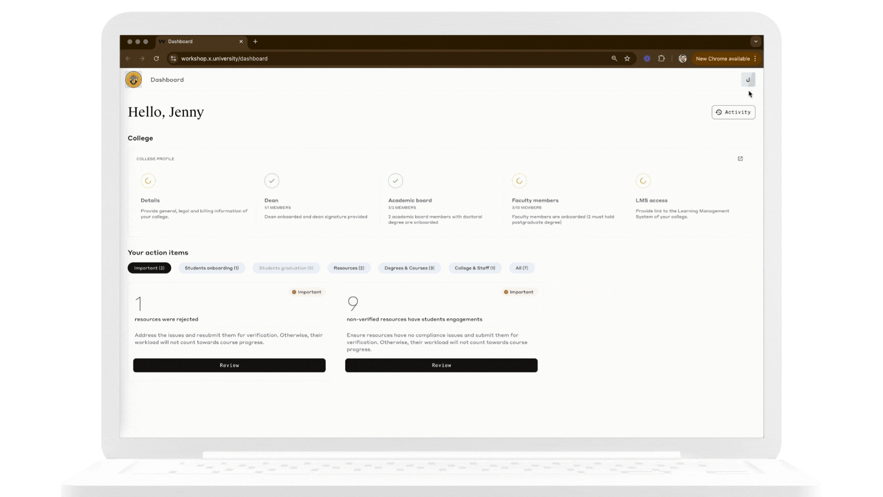Open the Chrome three-dot menu

(756, 58)
